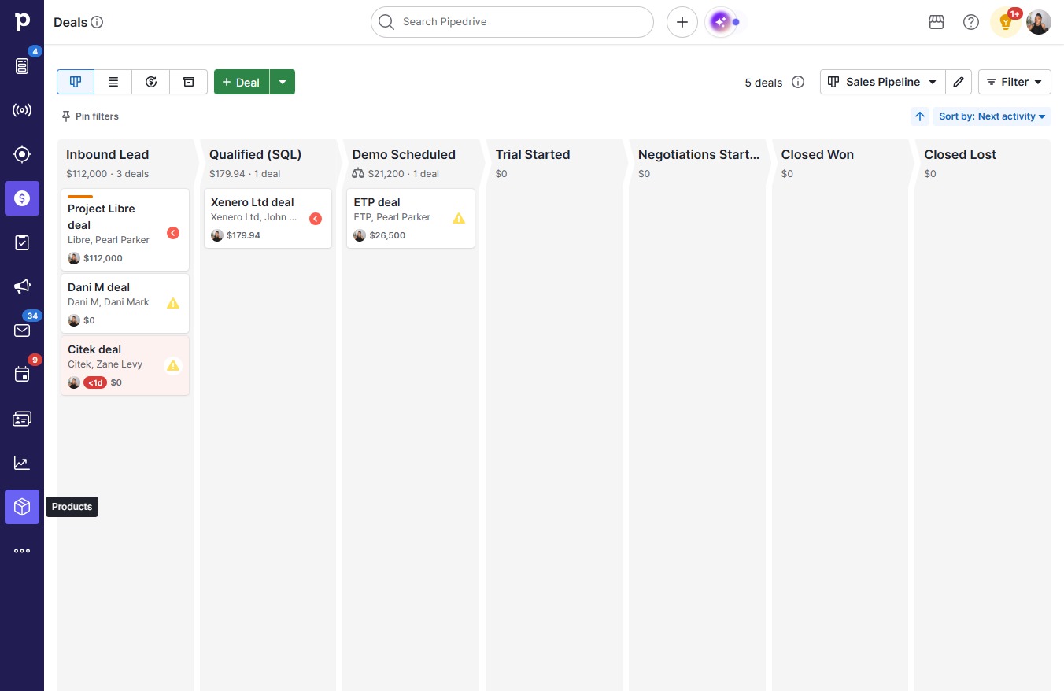1064x691 pixels.
Task: Open the Mail sidebar icon with badge 34
Action: tap(22, 331)
